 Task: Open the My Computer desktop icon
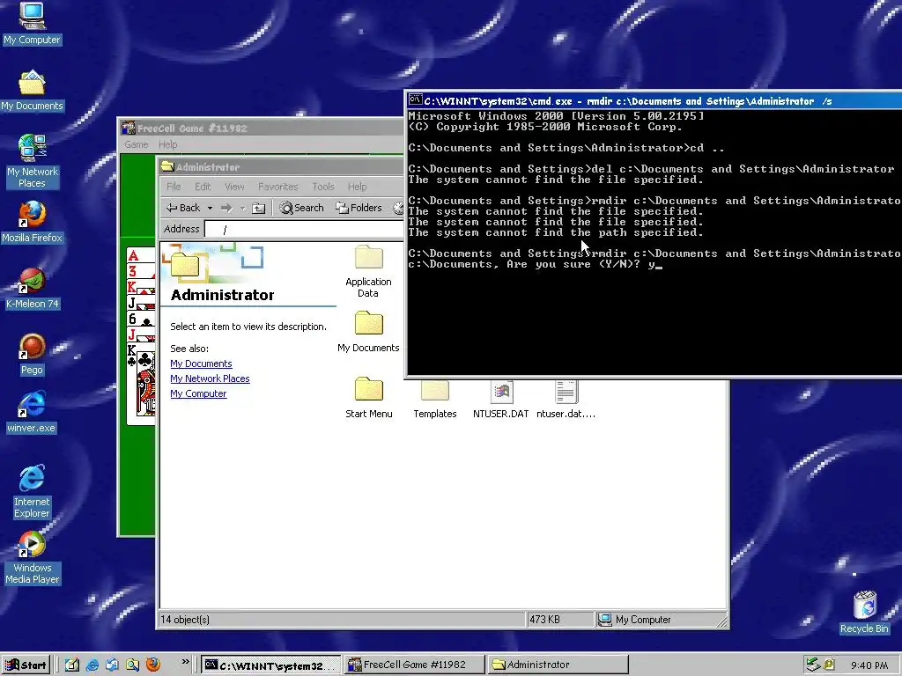point(32,24)
